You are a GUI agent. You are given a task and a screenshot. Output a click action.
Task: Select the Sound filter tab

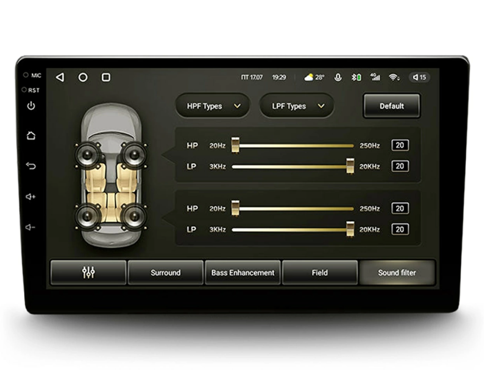(397, 272)
